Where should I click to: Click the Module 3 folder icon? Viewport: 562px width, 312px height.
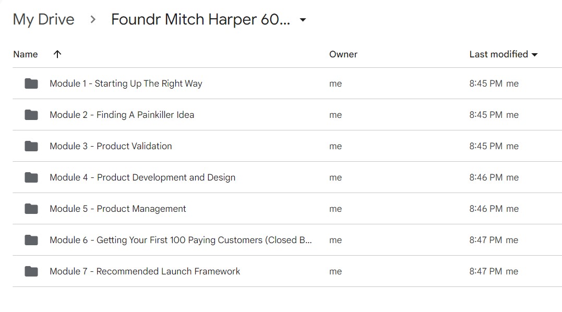click(31, 146)
